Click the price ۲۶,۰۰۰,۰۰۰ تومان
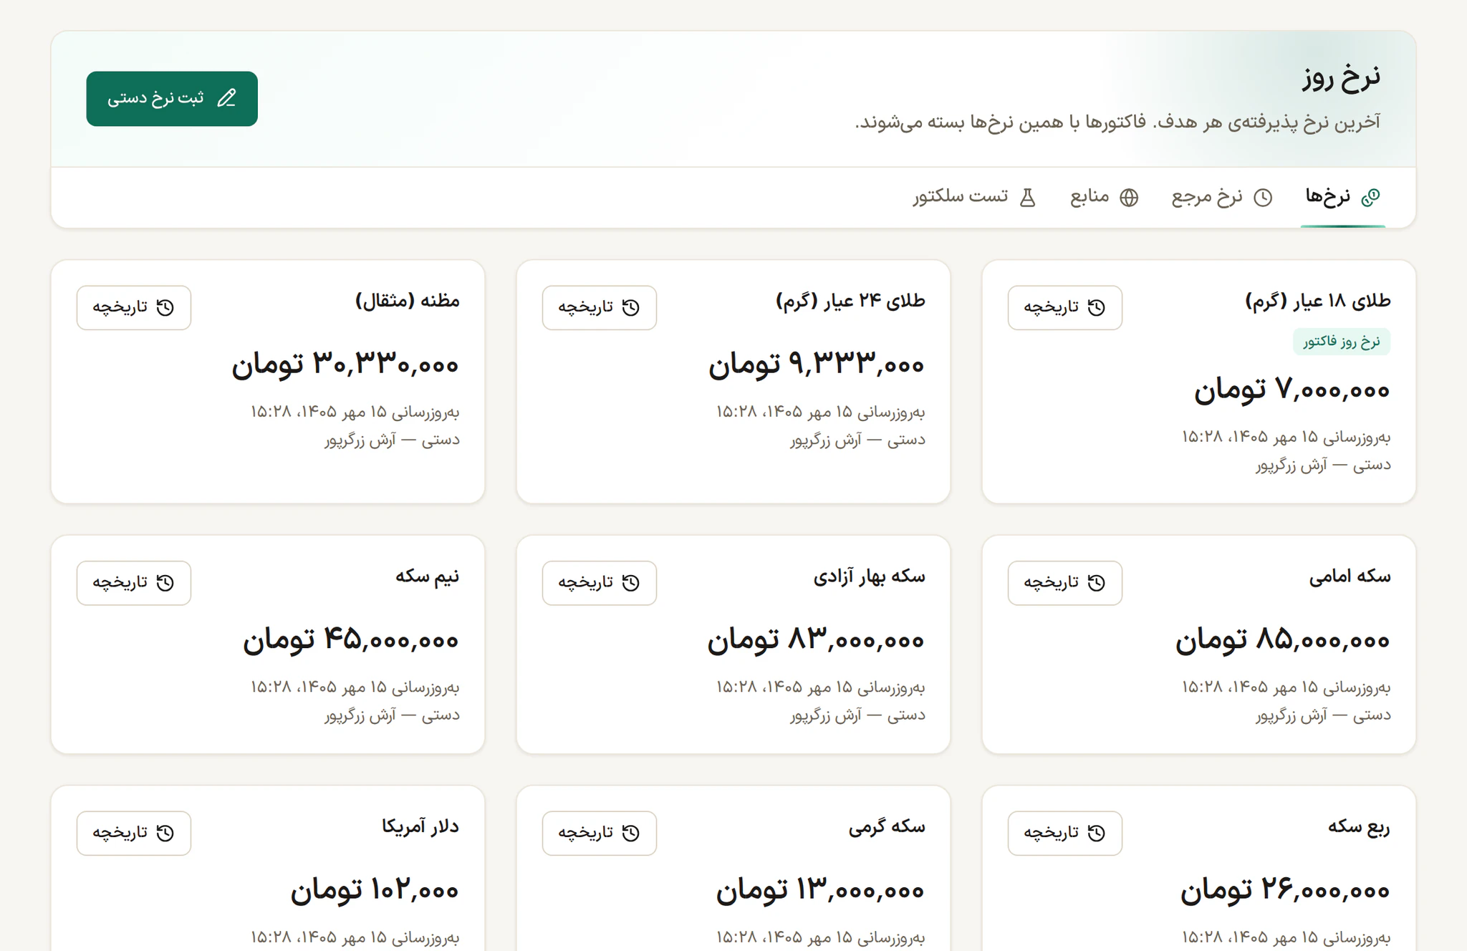The width and height of the screenshot is (1467, 951). pos(1286,891)
